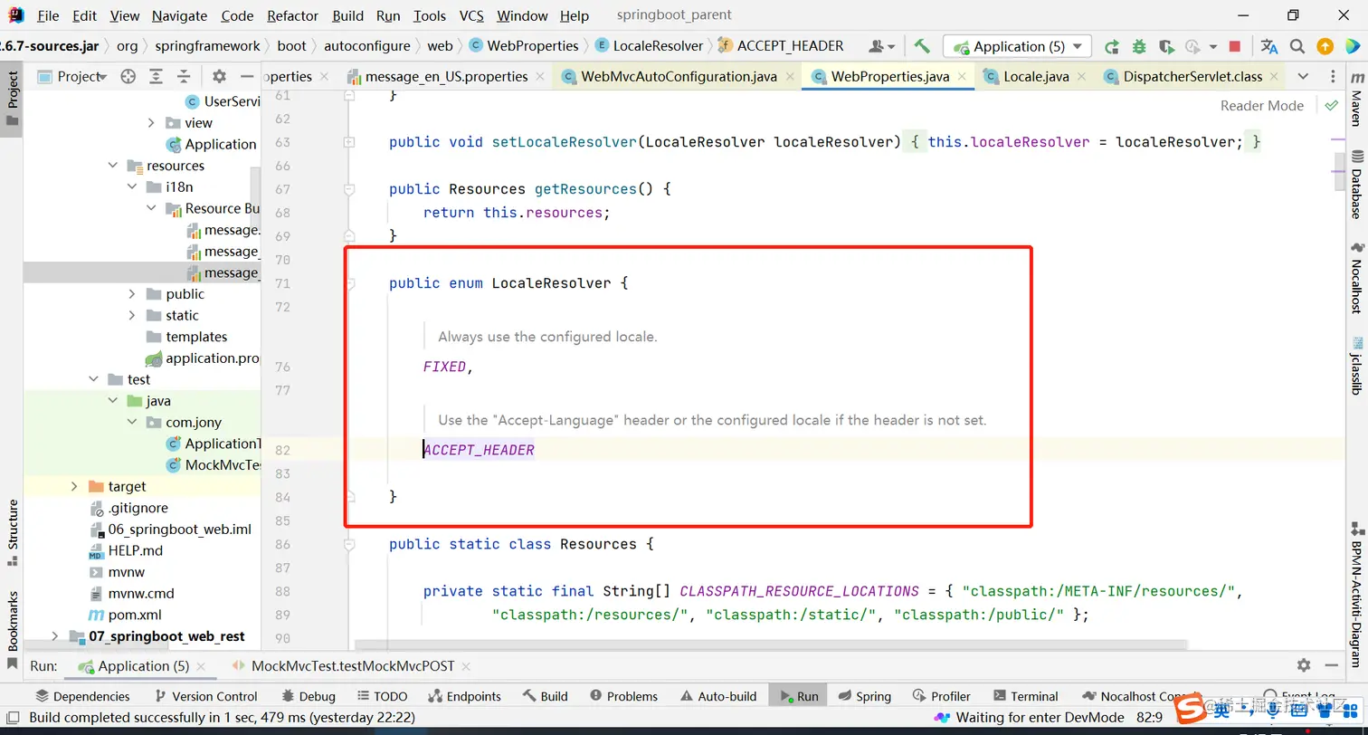Viewport: 1368px width, 735px height.
Task: Close the Locale.java editor tab
Action: (x=1080, y=77)
